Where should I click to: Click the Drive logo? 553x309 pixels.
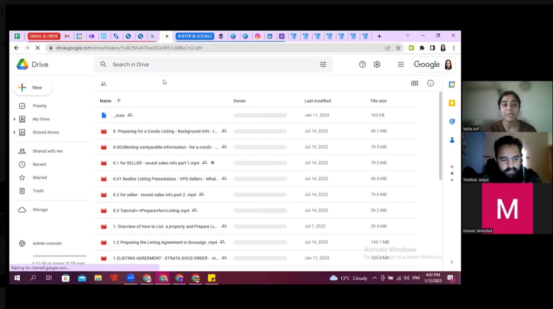click(32, 64)
